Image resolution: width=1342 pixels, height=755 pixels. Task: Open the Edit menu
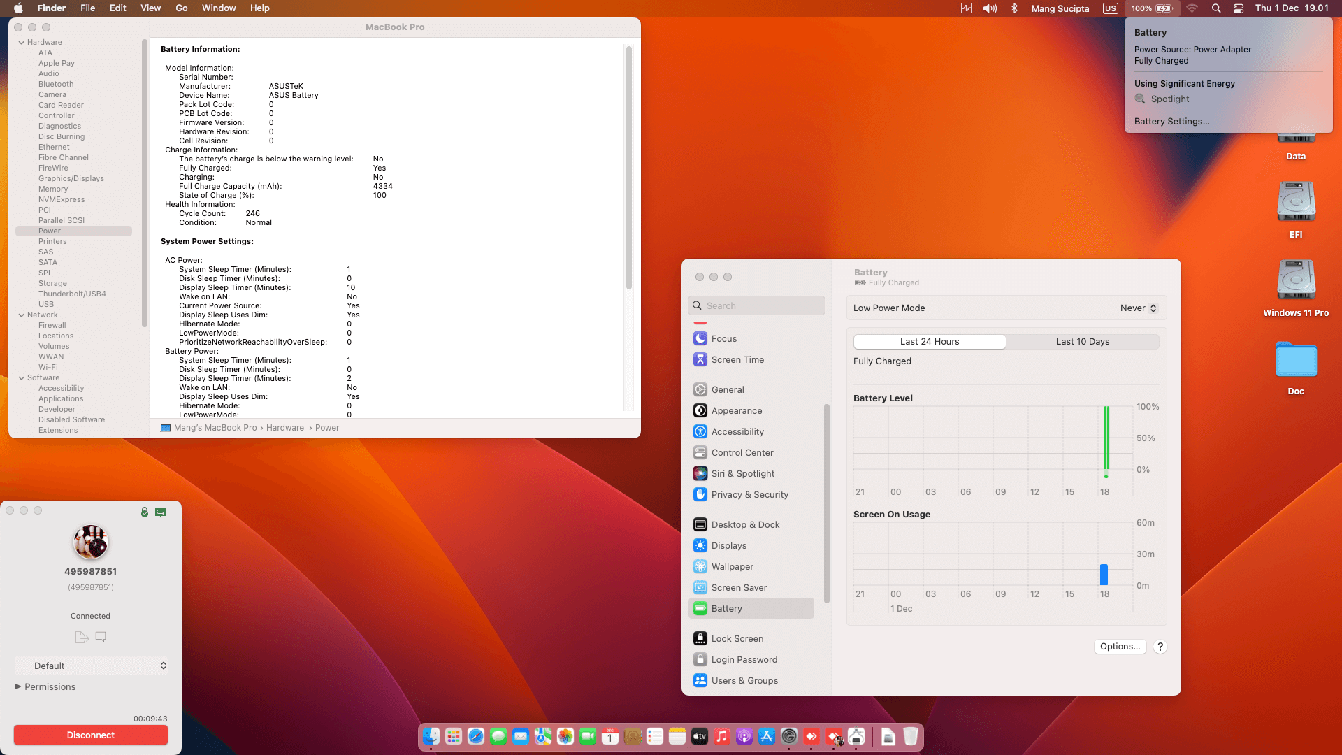(118, 8)
